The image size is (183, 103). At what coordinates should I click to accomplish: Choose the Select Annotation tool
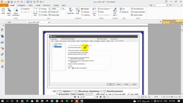[x=16, y=12]
